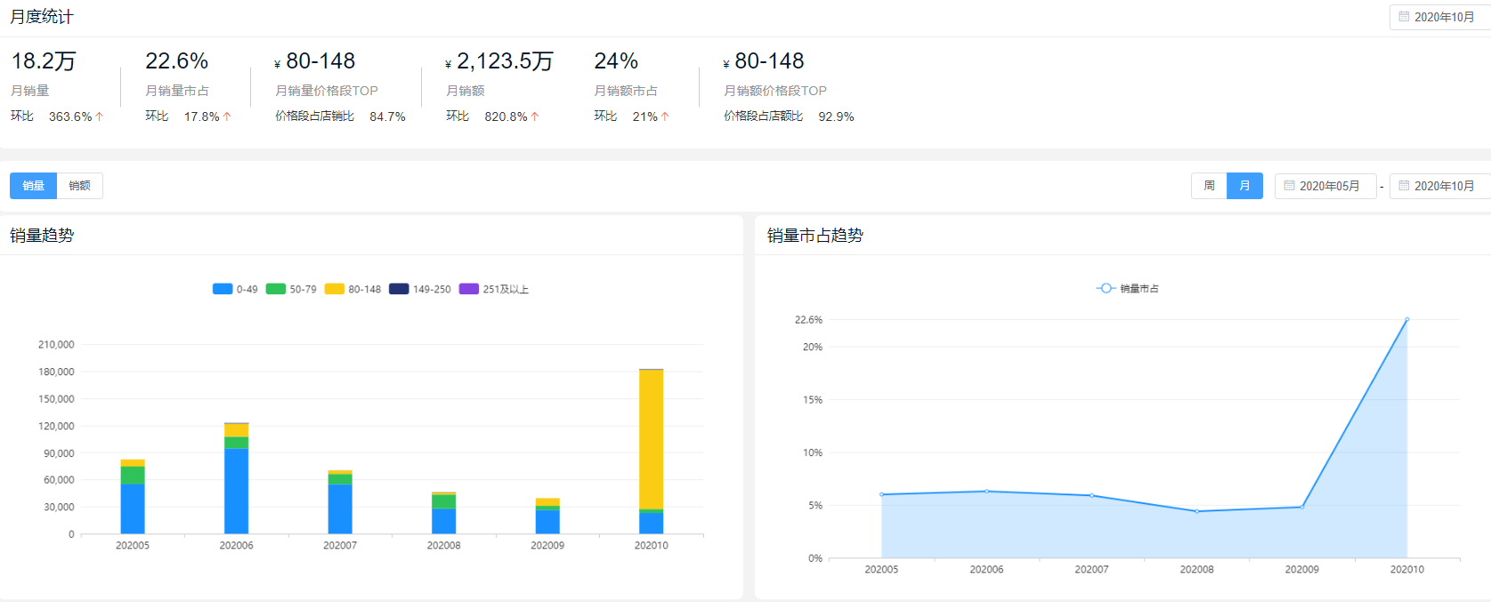
Task: Click the 月销额价格段TOP label
Action: point(775,91)
